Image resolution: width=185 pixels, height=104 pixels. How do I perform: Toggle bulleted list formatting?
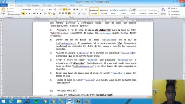60,10
